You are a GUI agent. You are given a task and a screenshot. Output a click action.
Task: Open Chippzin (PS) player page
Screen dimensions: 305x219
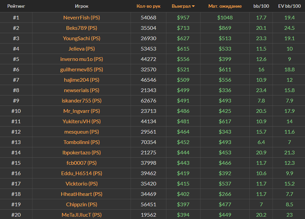click(x=82, y=204)
